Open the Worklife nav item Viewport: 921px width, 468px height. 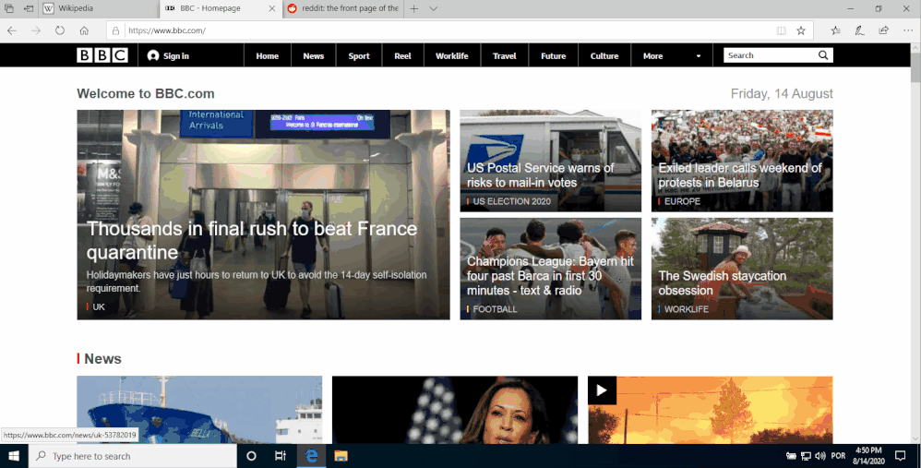click(x=452, y=55)
